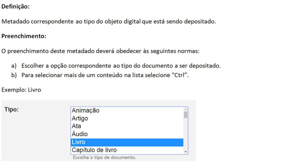Select the Artigo option
289x165 pixels.
pyautogui.click(x=127, y=118)
